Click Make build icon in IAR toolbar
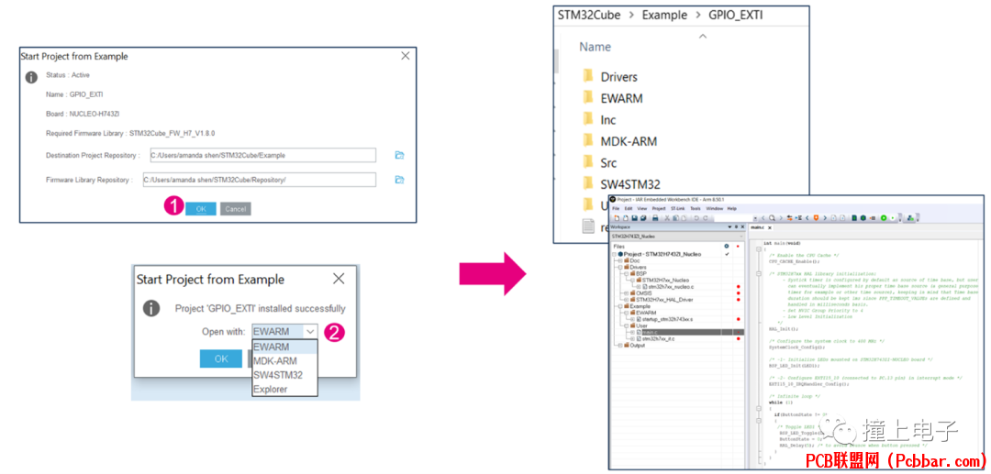 click(x=863, y=218)
